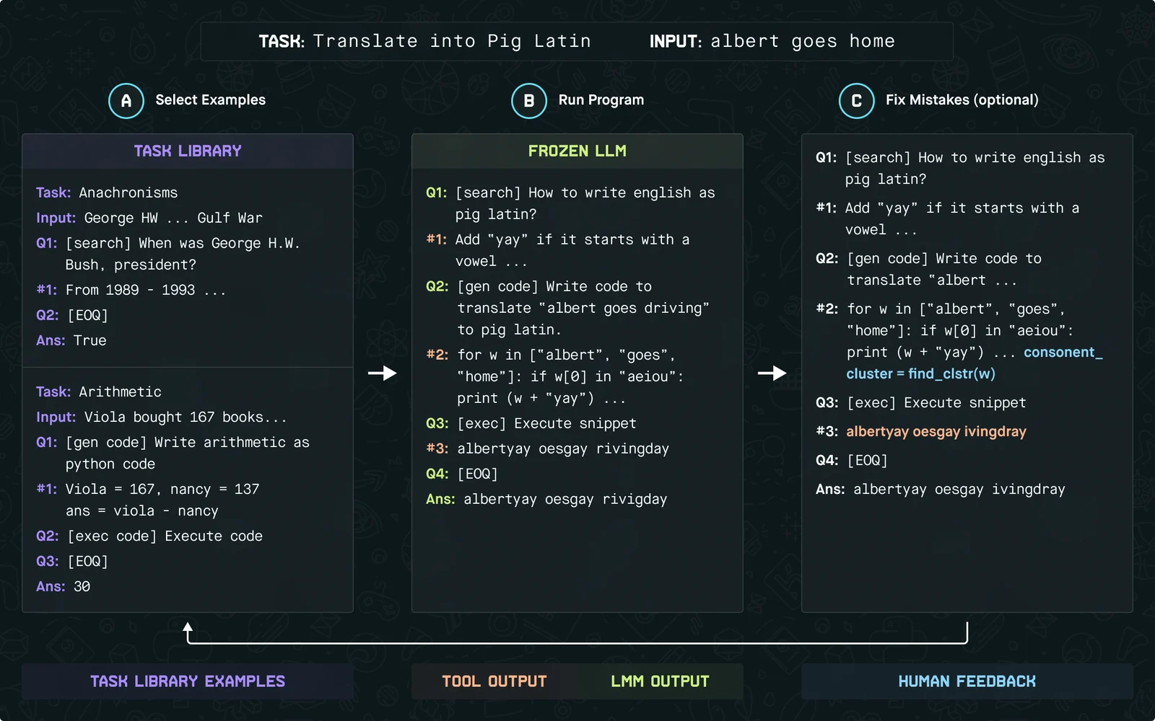Click the arrow between Frozen LLM and Fix Mistakes panel
Viewport: 1155px width, 721px height.
[x=772, y=373]
